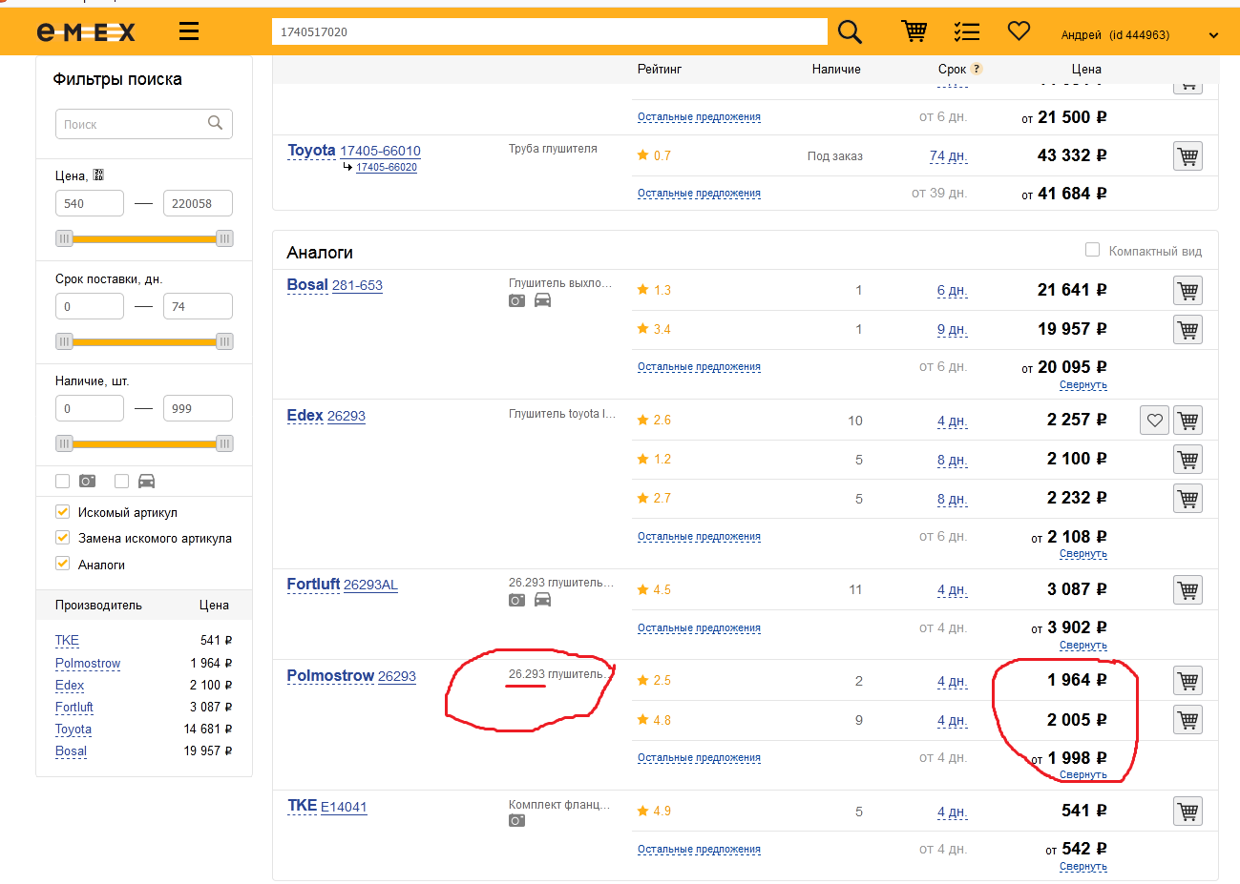Toggle the car applicability filter checkbox
The width and height of the screenshot is (1240, 884).
121,481
